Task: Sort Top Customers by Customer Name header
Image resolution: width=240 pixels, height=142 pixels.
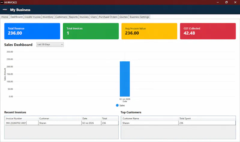Action: tap(150, 119)
